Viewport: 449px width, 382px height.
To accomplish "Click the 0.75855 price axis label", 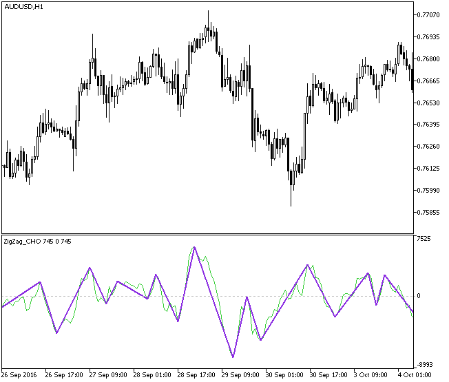I will (429, 213).
